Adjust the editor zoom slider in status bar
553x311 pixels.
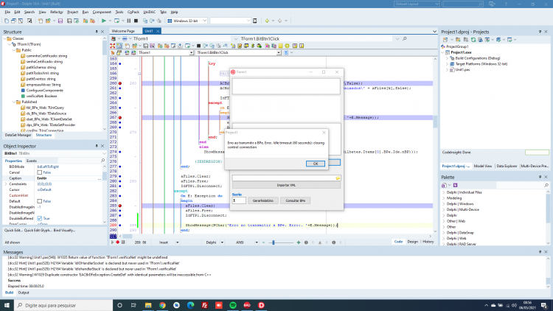click(x=274, y=242)
